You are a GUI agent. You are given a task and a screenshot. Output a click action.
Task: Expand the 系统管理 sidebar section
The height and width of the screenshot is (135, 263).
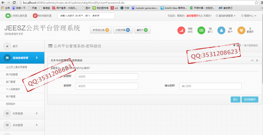(x=22, y=125)
